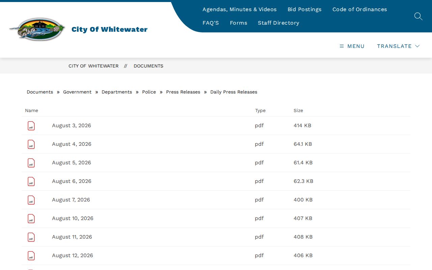The image size is (432, 270).
Task: Click the 62.3 KB size value
Action: pos(303,181)
